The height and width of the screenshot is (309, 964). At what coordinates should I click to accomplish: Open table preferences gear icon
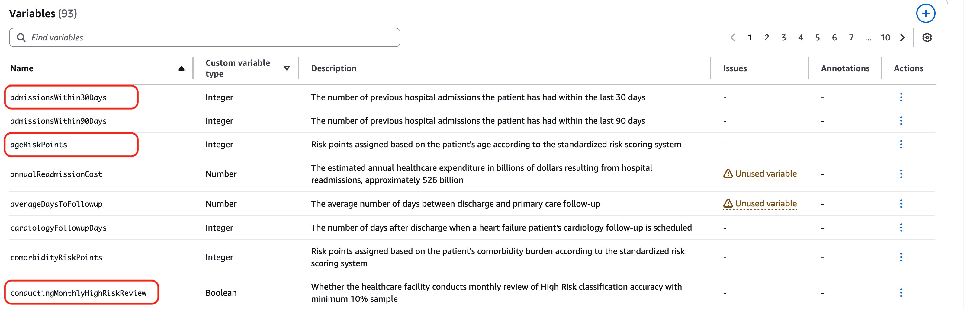[x=927, y=37]
